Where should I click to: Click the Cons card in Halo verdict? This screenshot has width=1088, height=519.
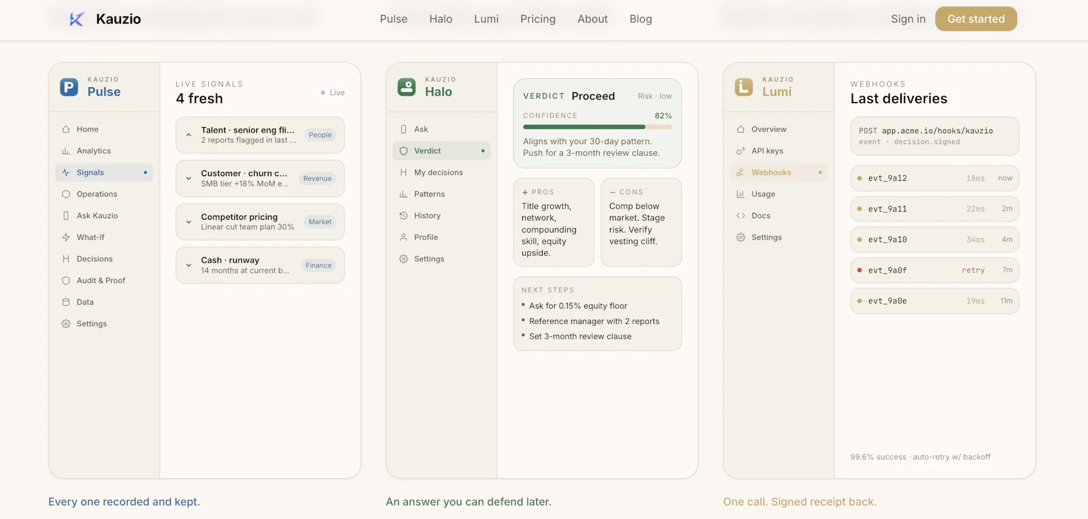(x=641, y=222)
